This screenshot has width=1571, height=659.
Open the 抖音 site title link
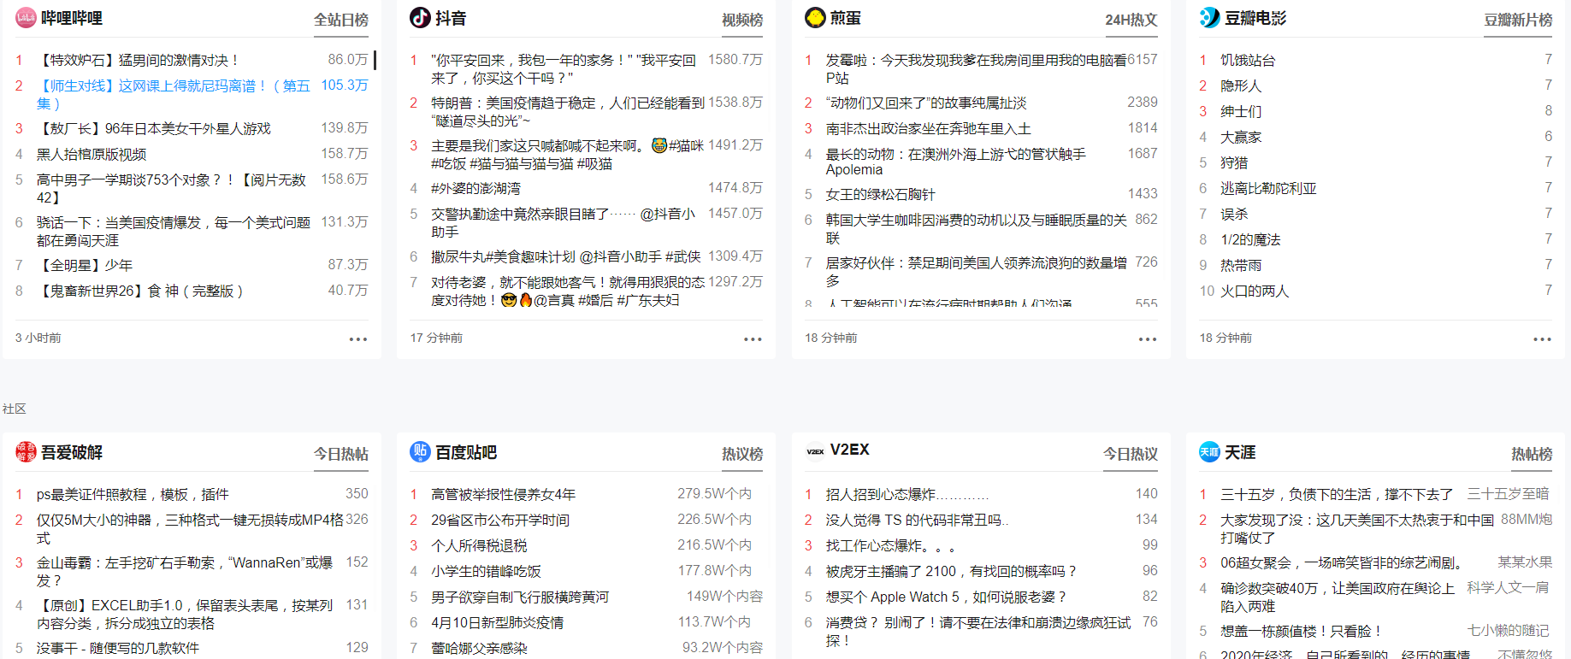pyautogui.click(x=451, y=18)
